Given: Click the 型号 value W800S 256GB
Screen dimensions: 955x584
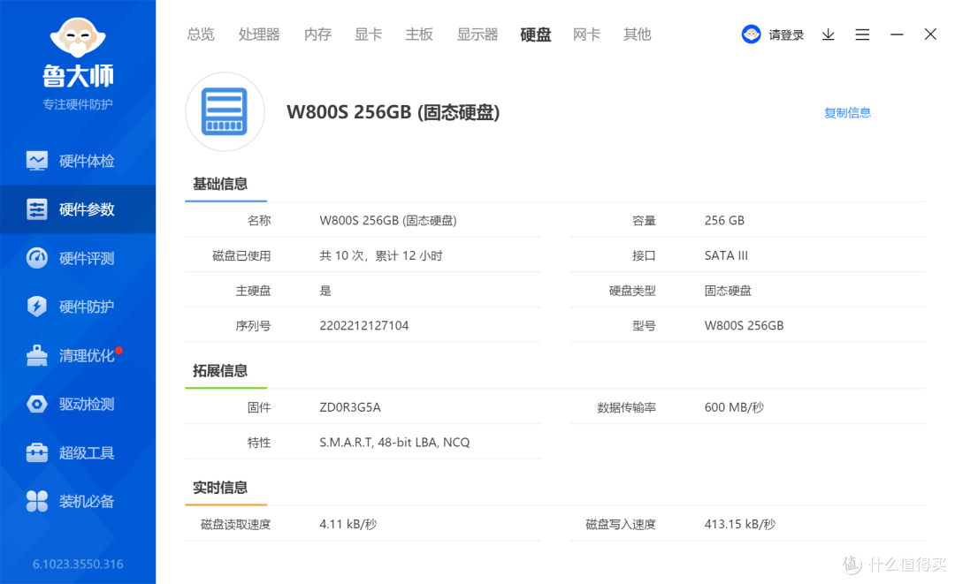Looking at the screenshot, I should point(745,325).
